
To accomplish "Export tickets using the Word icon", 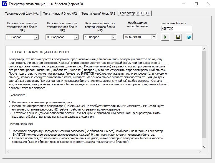I will tap(189, 37).
